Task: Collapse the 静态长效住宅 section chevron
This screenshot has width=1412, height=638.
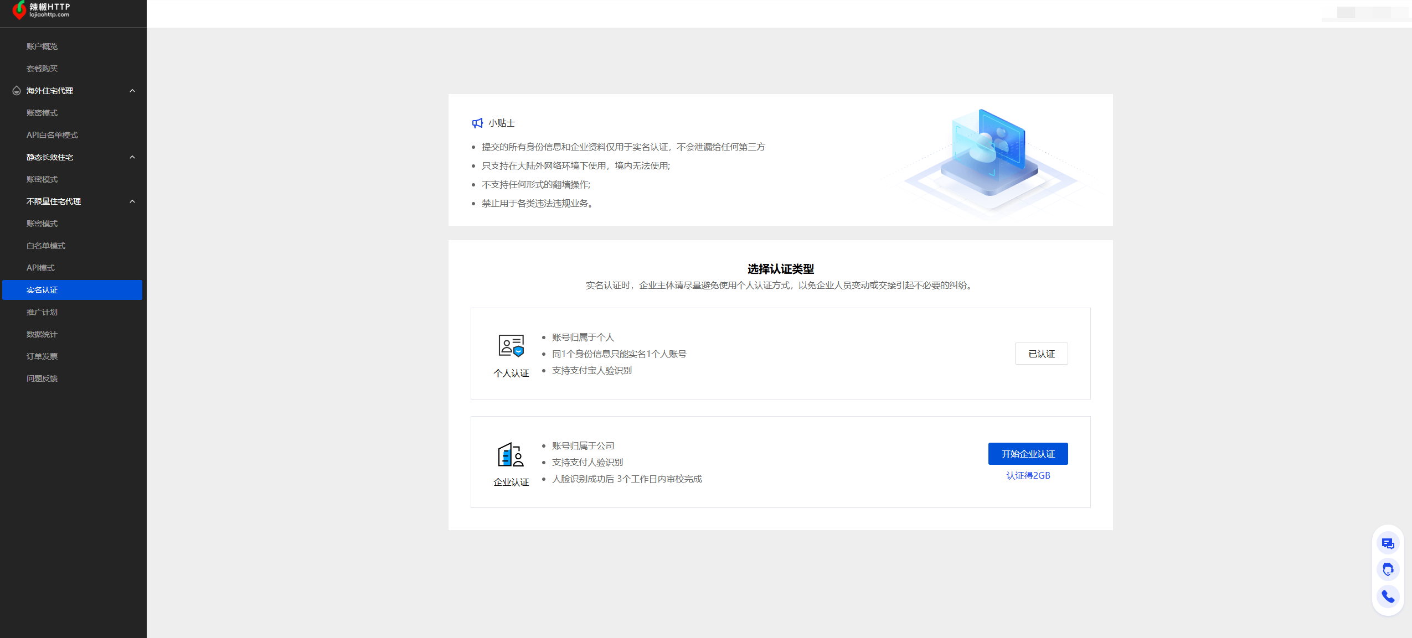Action: tap(132, 157)
